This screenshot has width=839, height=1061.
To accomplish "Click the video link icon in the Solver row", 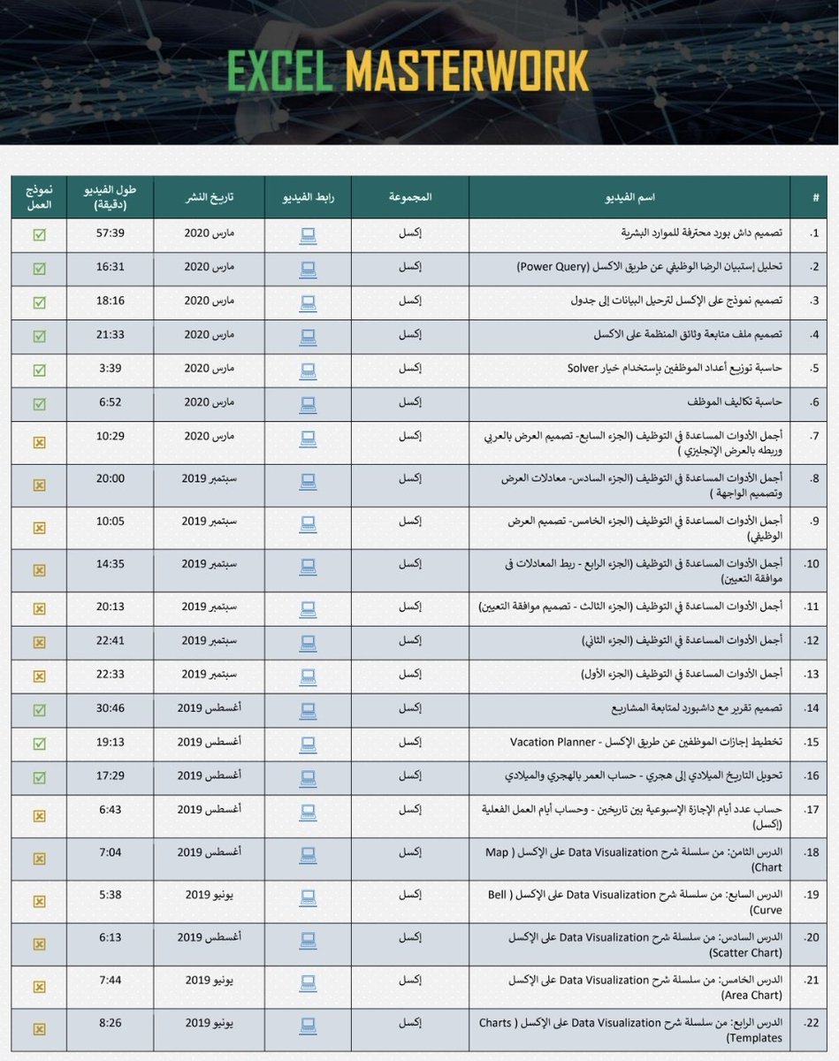I will click(x=308, y=370).
